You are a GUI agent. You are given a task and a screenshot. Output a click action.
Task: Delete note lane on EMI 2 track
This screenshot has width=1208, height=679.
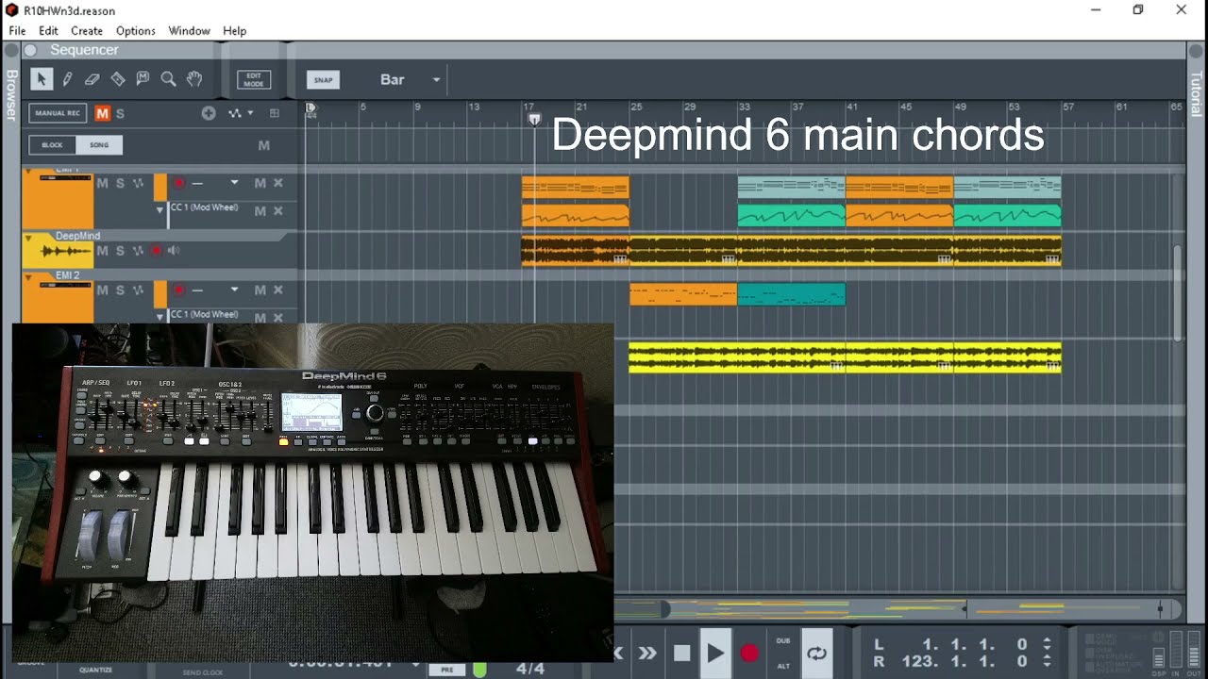tap(278, 290)
